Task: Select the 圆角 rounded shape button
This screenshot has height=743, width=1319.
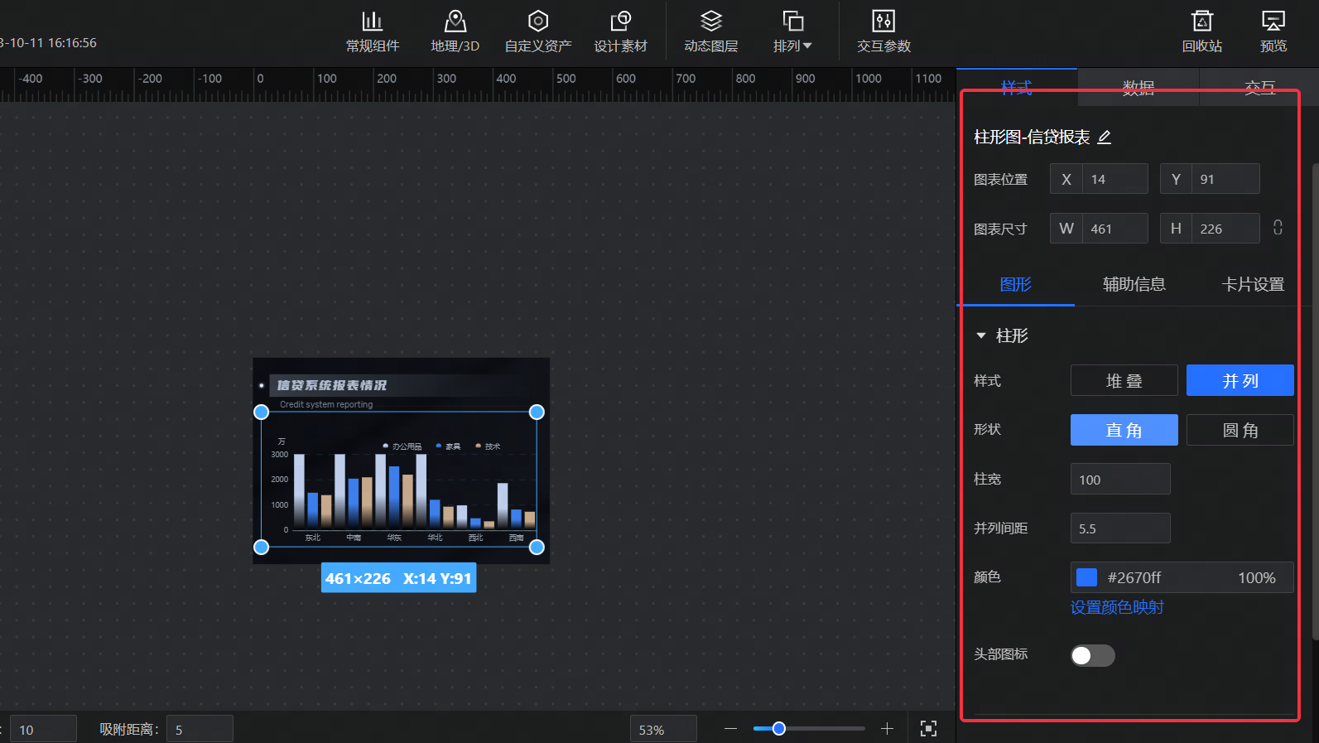Action: [1240, 431]
